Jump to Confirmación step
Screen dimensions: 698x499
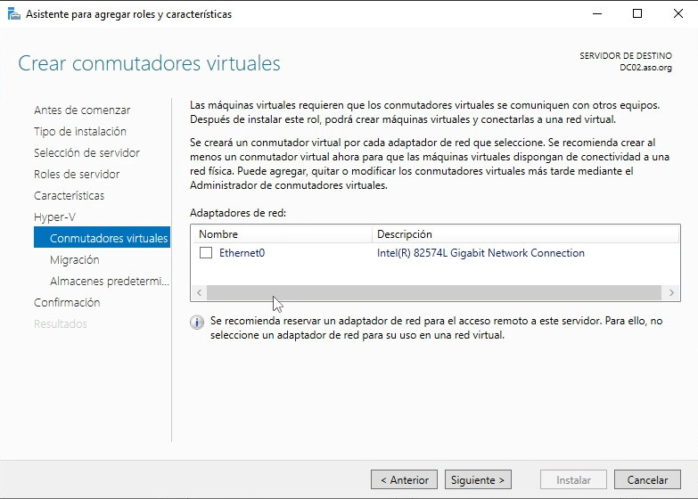coord(67,303)
